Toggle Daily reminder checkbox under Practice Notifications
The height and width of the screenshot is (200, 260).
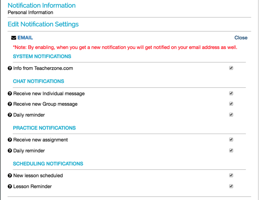click(231, 151)
